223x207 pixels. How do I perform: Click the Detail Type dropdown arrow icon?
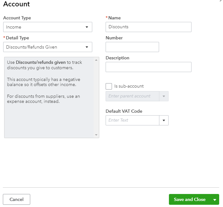87,47
